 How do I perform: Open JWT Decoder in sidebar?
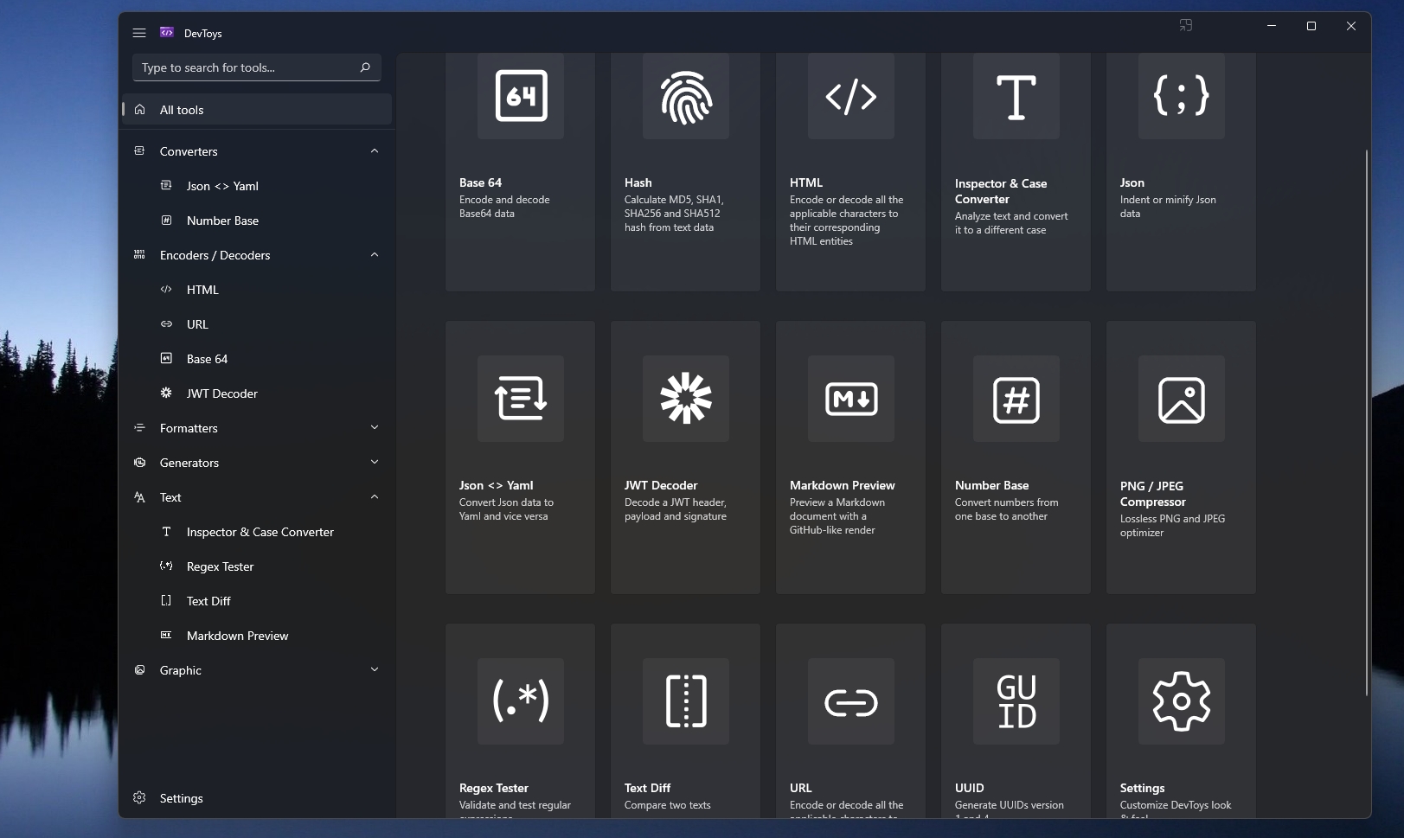pyautogui.click(x=257, y=393)
